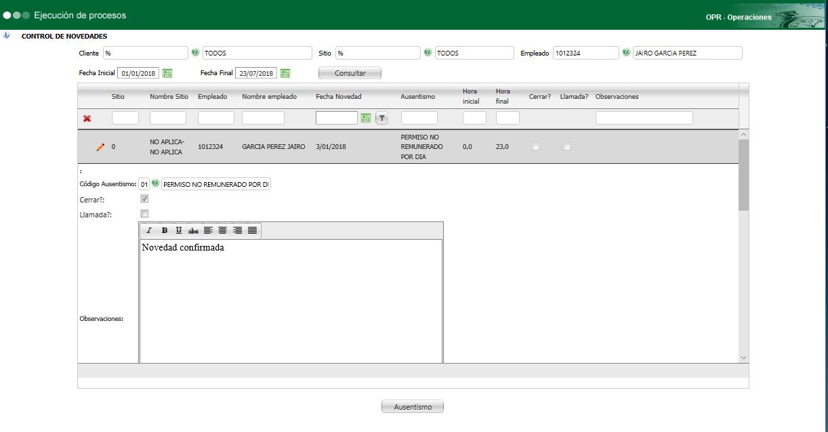Check the Cerrar? box in the grid row
The width and height of the screenshot is (828, 432).
pos(535,147)
